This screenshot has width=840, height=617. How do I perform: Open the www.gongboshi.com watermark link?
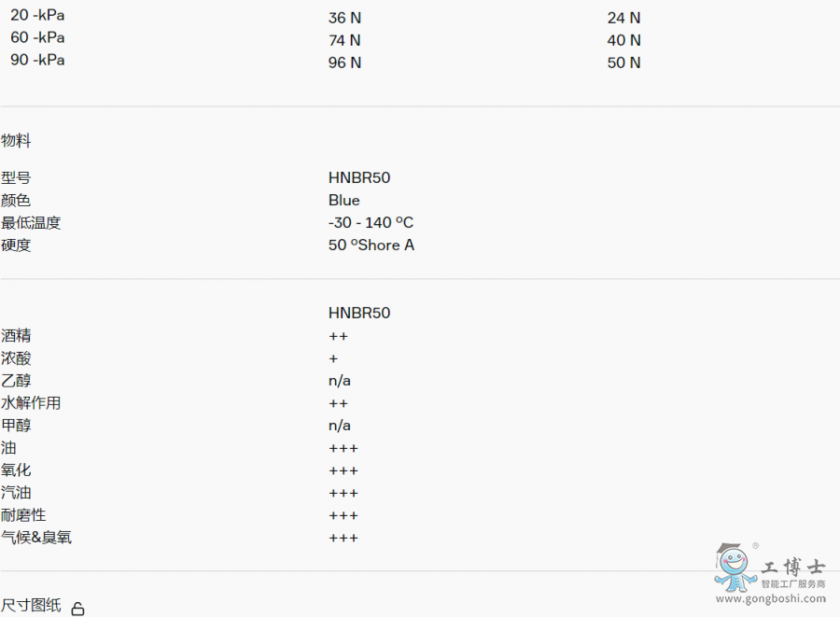(771, 598)
